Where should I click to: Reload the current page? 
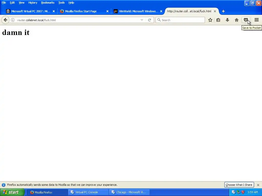149,20
